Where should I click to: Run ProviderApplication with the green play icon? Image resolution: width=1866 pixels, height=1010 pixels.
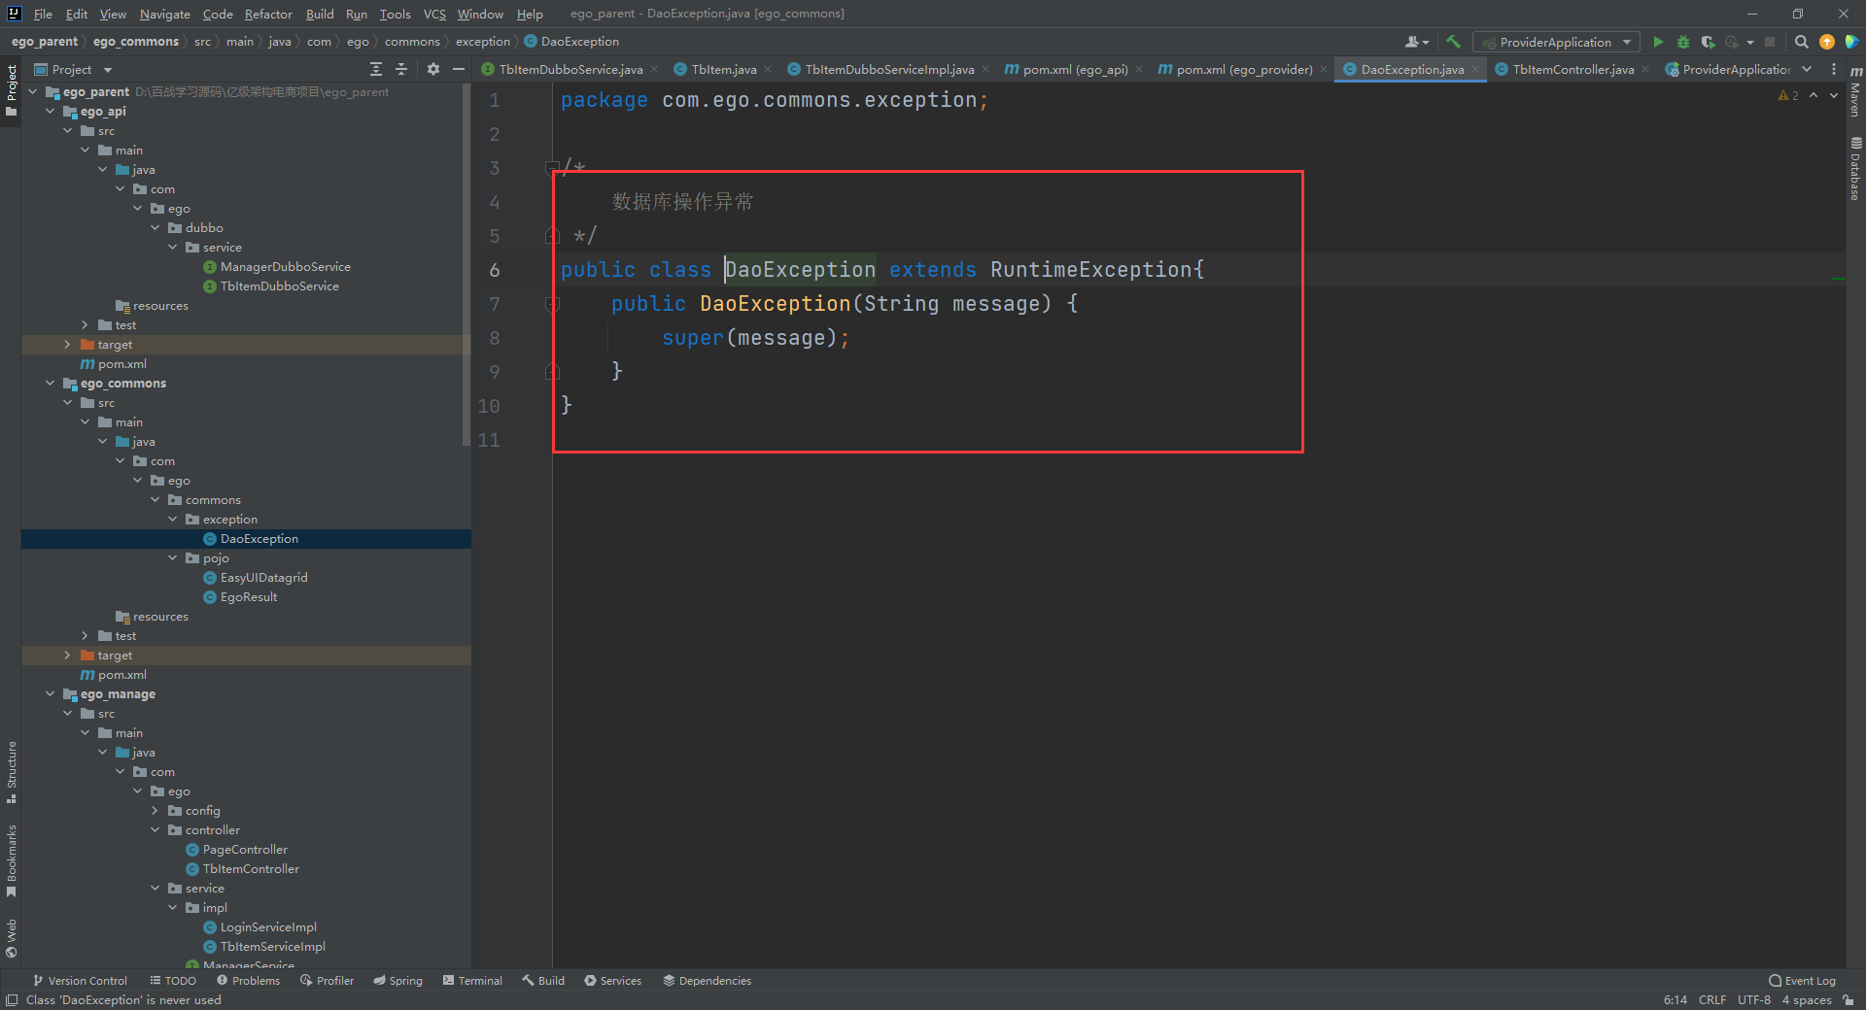pyautogui.click(x=1658, y=42)
